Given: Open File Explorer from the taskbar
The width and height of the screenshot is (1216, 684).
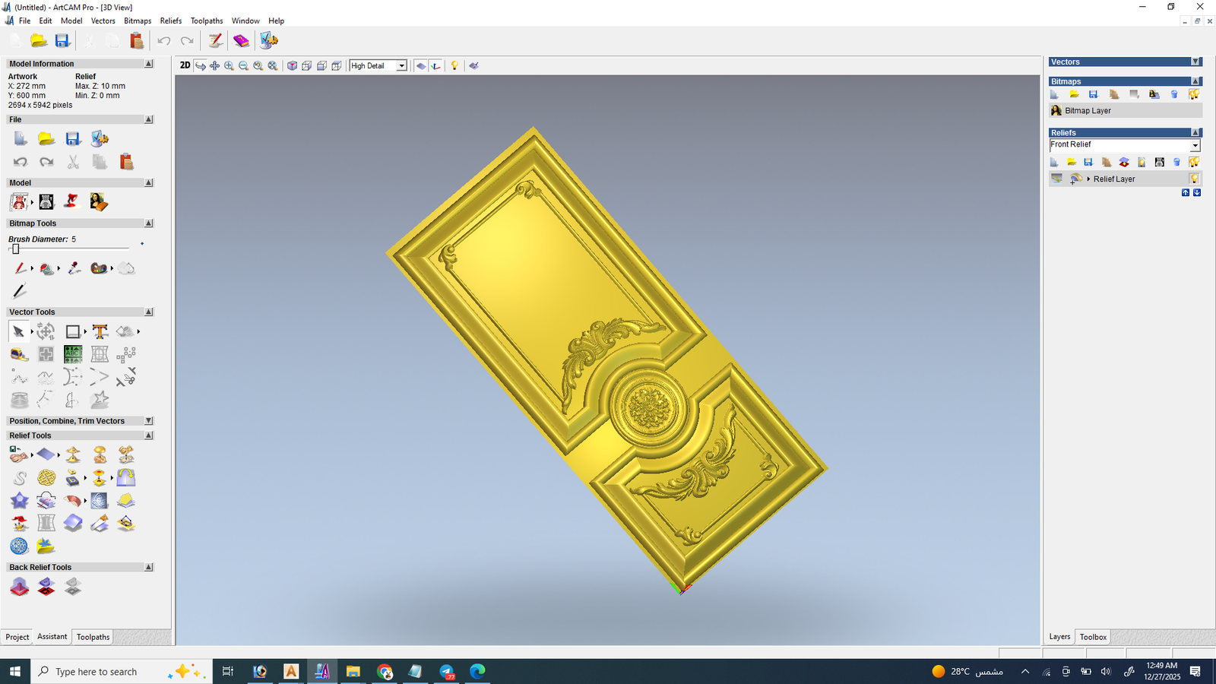Looking at the screenshot, I should coord(353,671).
